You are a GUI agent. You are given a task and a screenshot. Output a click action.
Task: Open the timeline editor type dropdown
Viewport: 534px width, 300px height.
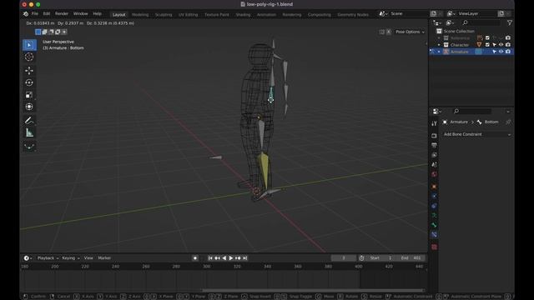click(28, 258)
